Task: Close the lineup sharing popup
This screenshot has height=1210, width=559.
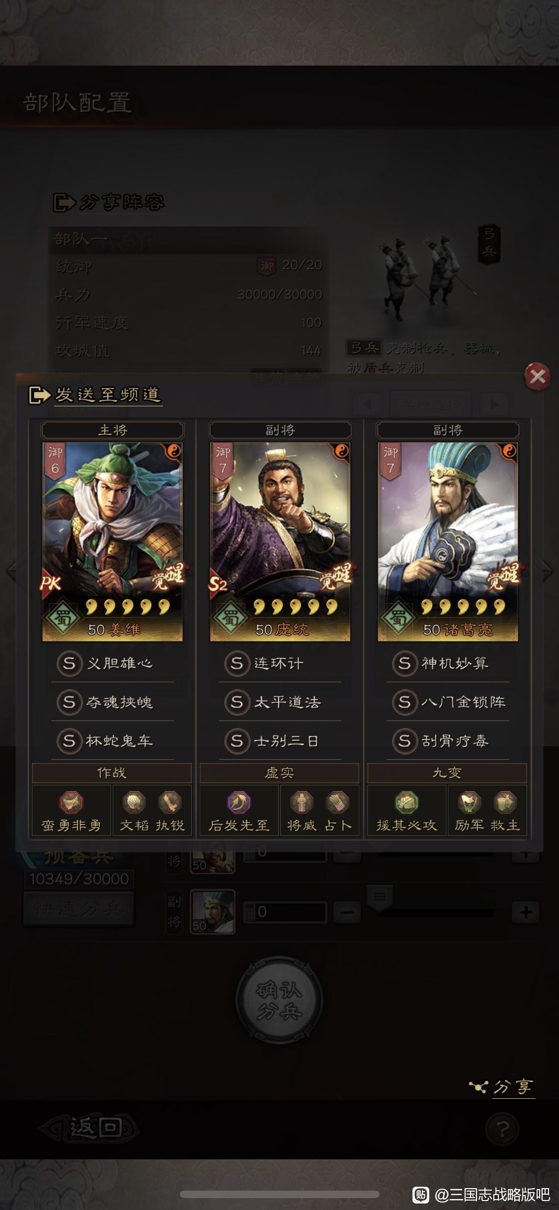Action: [x=537, y=376]
